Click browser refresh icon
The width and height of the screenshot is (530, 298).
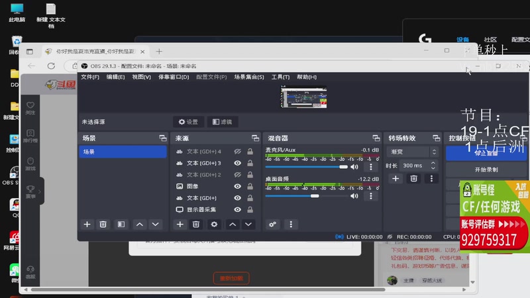point(51,66)
